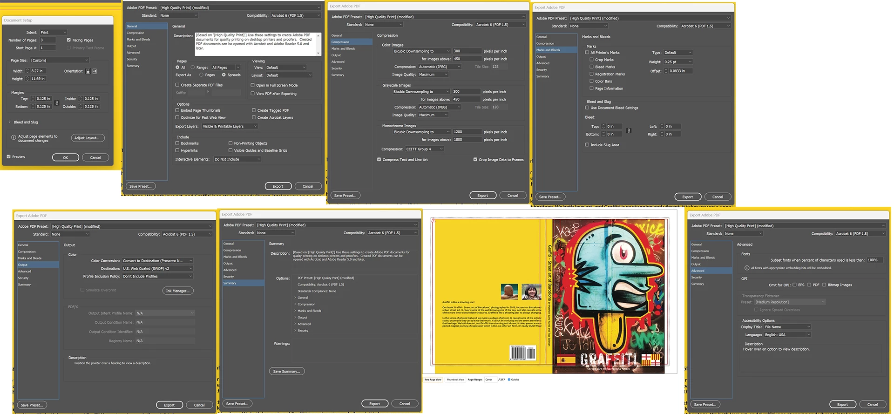894x414 pixels.
Task: Open Color Conversion dropdown in Output pane
Action: tap(158, 261)
